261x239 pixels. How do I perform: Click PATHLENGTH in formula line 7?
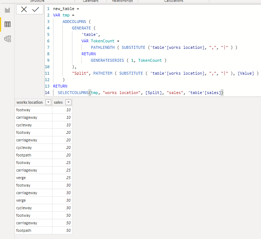pyautogui.click(x=103, y=47)
